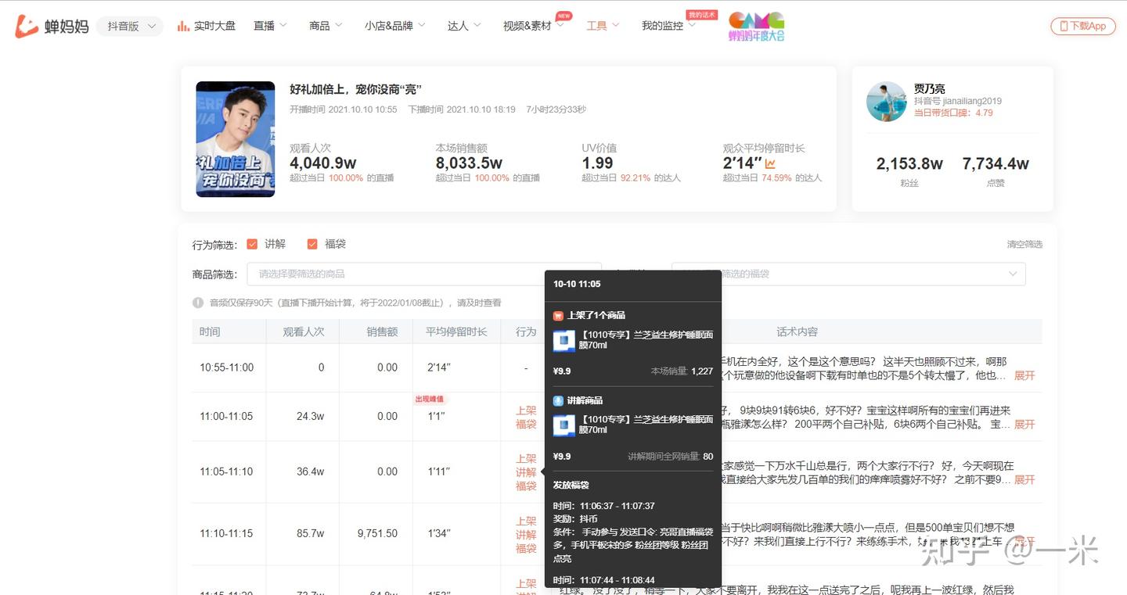Click the 36.4w viewer count cell

coord(310,471)
